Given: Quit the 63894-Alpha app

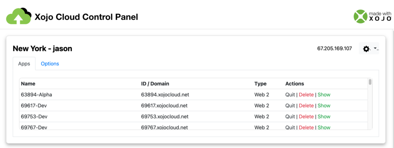Looking at the screenshot, I should coord(290,95).
